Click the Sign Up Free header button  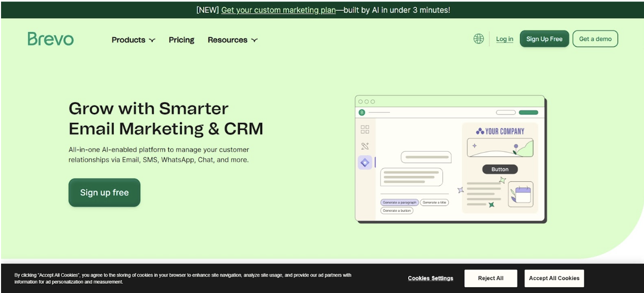pyautogui.click(x=544, y=39)
